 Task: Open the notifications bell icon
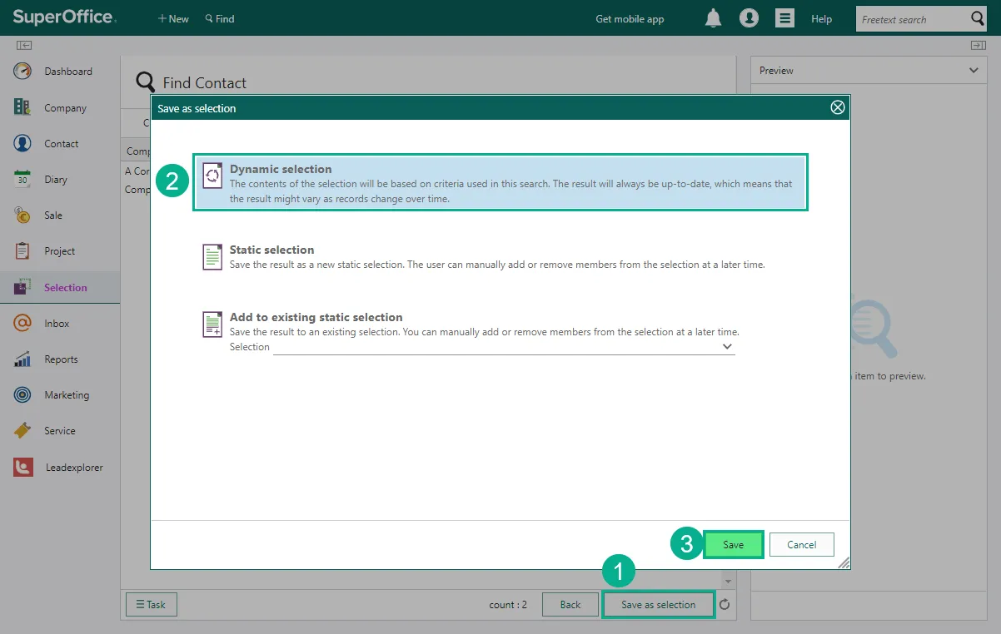[x=713, y=18]
